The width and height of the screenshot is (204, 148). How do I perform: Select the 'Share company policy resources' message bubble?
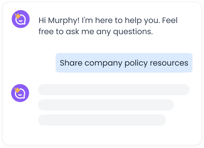click(x=124, y=63)
